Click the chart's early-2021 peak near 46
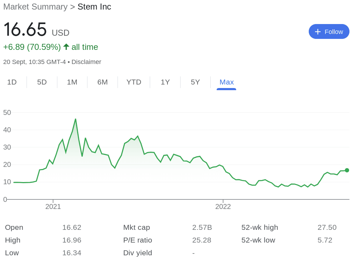Screen dimensions: 353x262 tap(75, 119)
